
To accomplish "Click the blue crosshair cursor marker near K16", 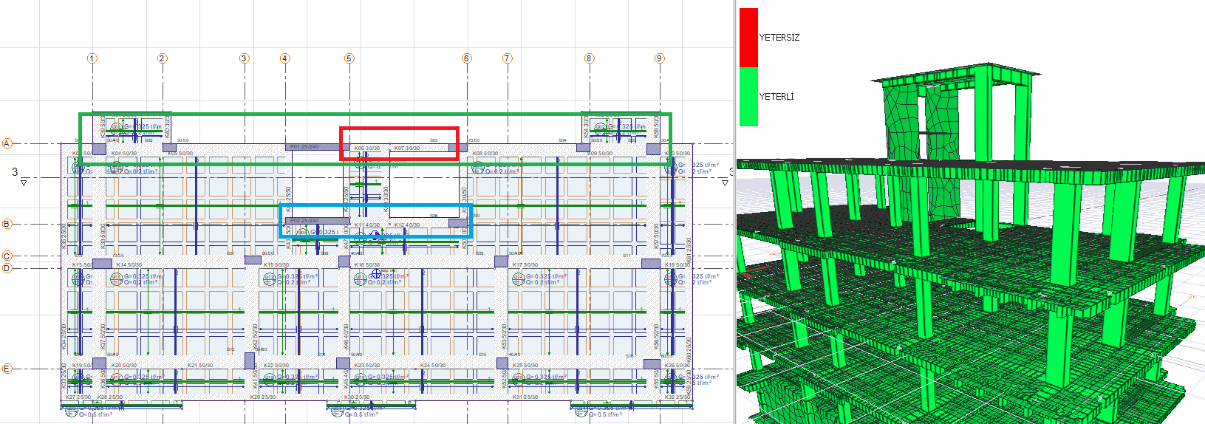I will point(376,273).
